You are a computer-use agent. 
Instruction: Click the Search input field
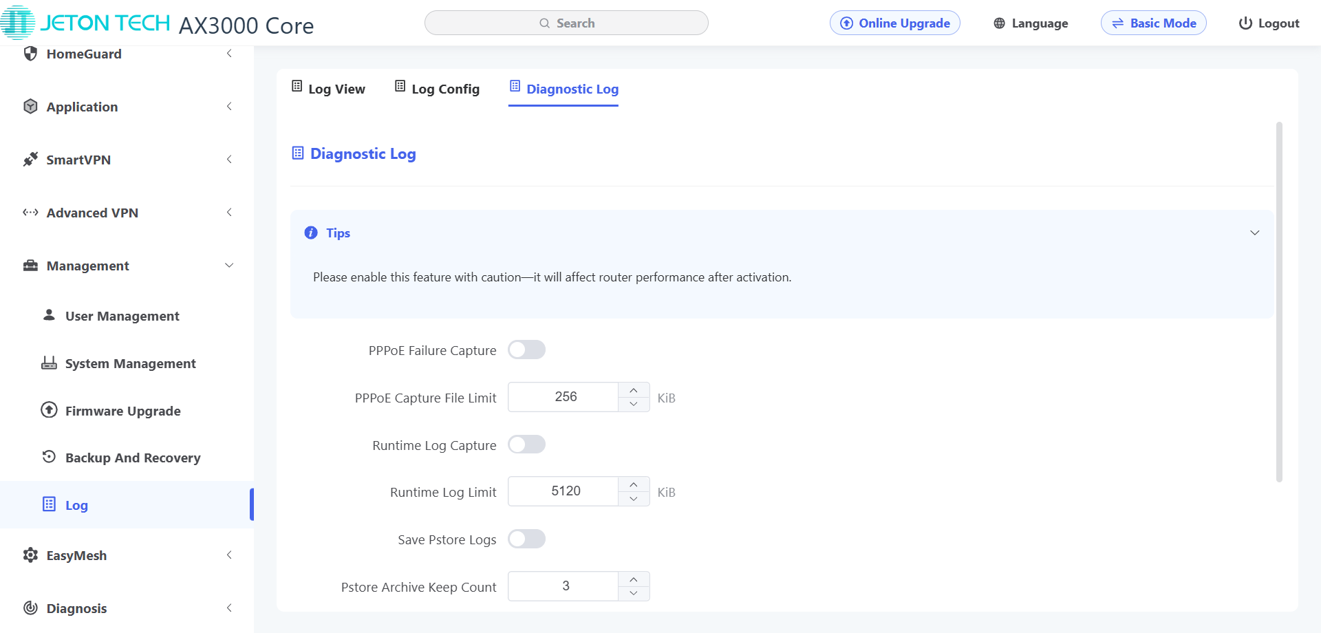(566, 23)
